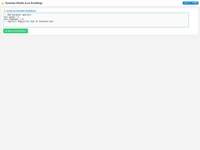Click the LUA v1.1 - FIXED badge
This screenshot has width=200, height=150.
pyautogui.click(x=190, y=3)
